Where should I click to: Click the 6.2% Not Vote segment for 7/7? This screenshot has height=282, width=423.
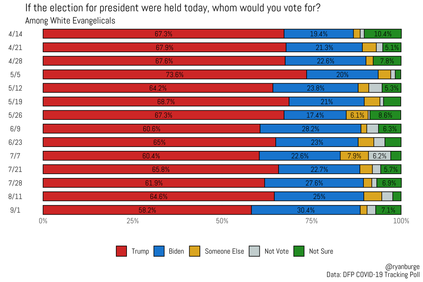(380, 156)
